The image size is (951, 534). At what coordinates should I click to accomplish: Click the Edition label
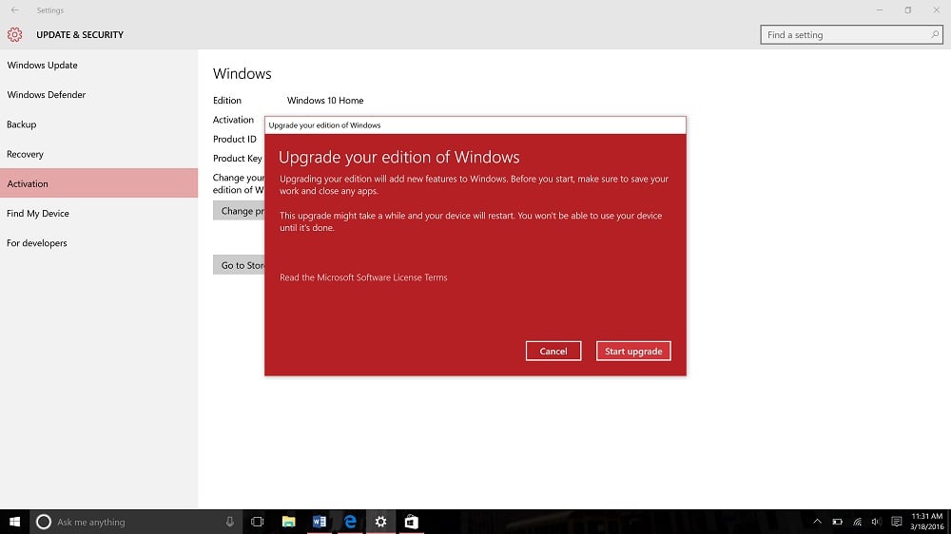tap(227, 100)
